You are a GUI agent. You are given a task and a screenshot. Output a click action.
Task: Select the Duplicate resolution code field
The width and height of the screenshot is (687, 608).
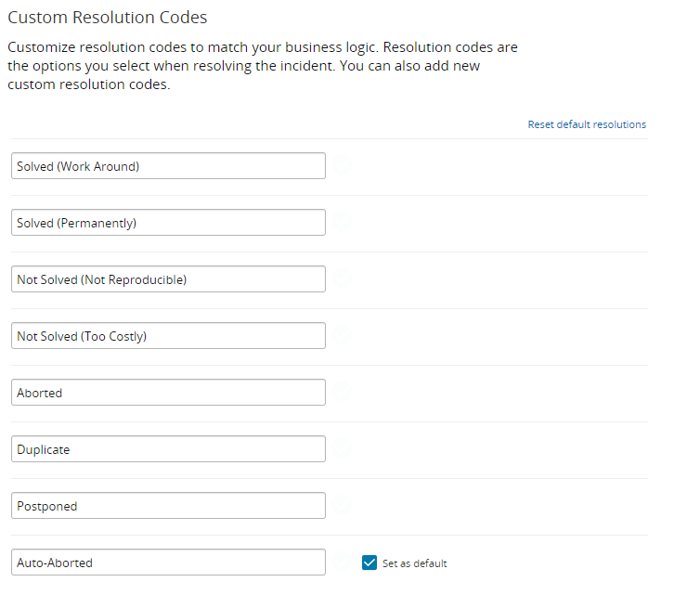tap(168, 449)
